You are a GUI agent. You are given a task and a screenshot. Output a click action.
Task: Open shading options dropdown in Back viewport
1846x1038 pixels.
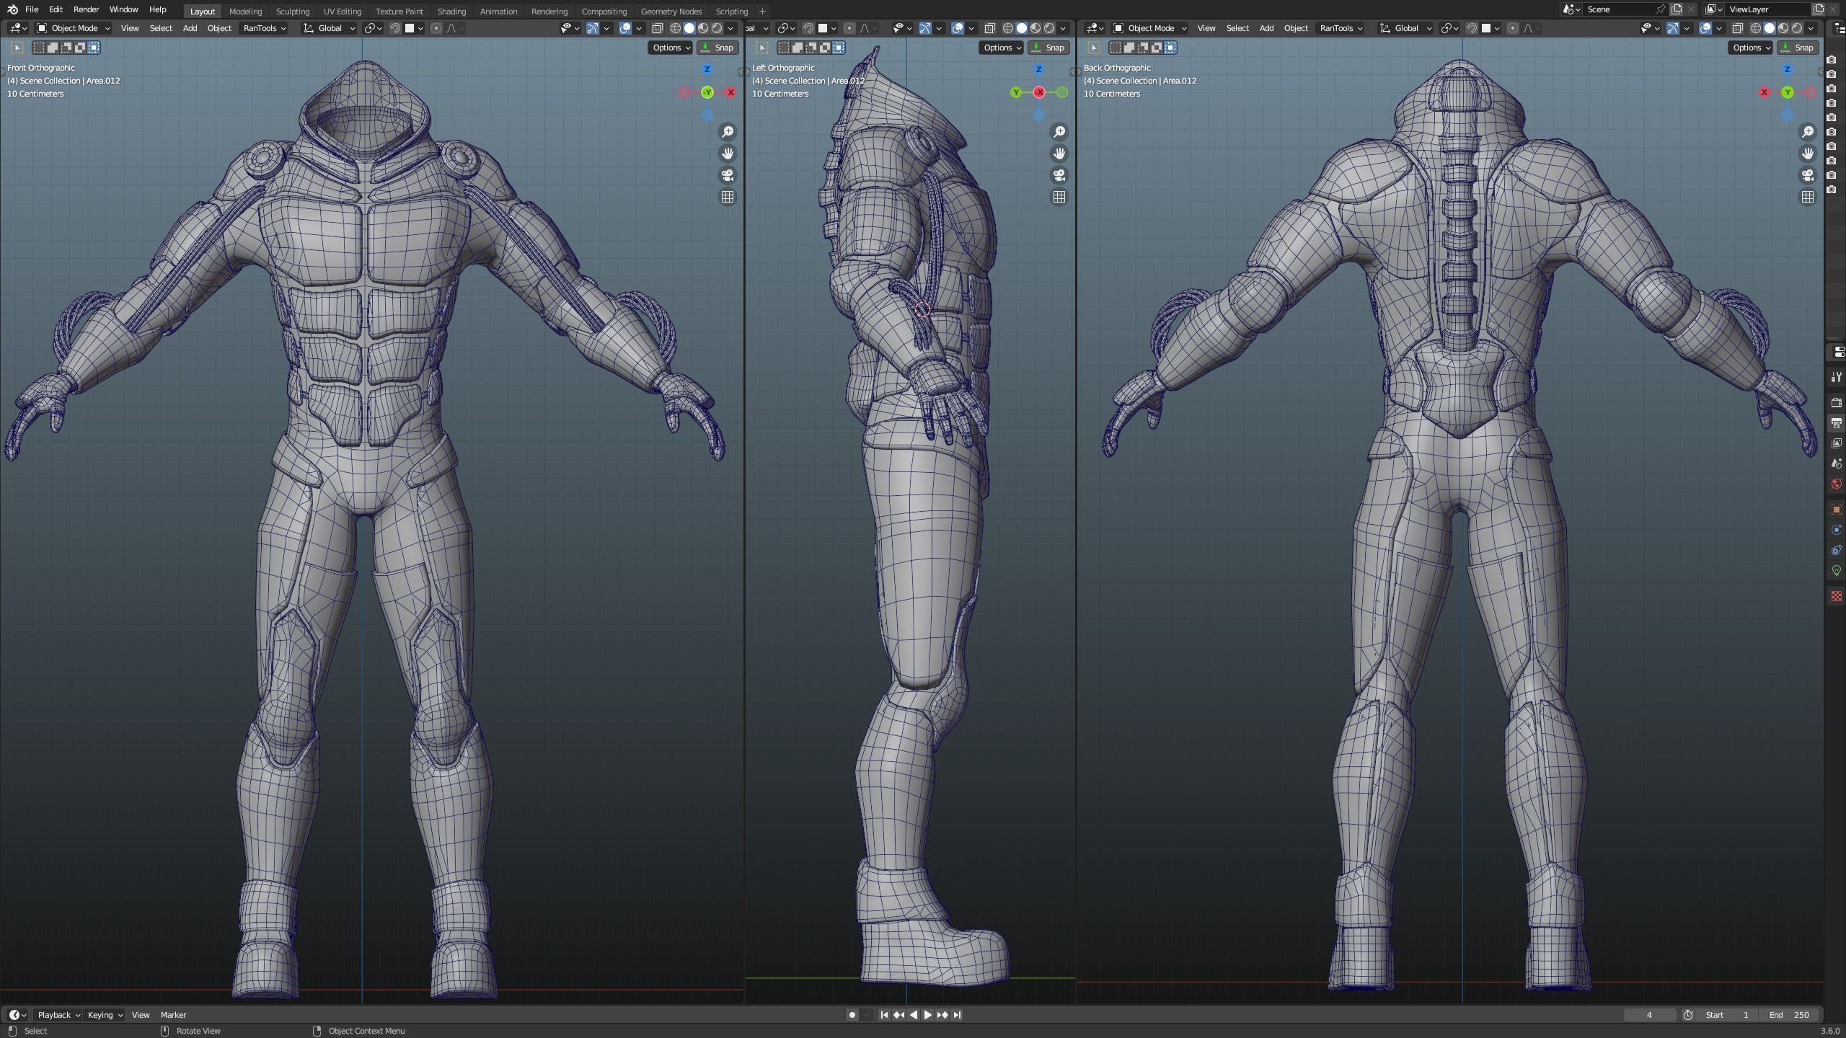point(1811,28)
